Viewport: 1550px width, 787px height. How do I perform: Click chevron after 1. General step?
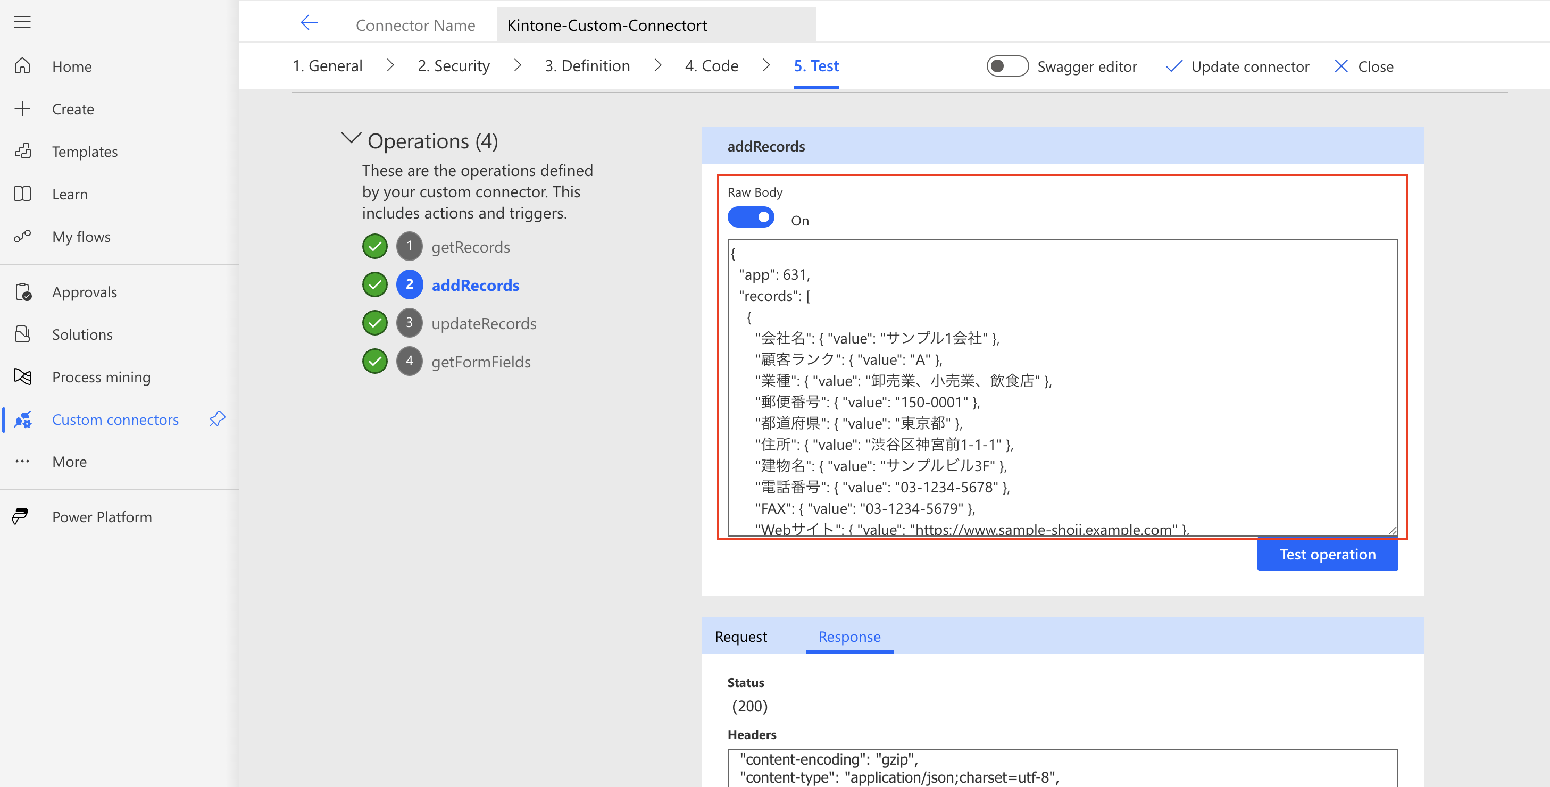point(390,65)
